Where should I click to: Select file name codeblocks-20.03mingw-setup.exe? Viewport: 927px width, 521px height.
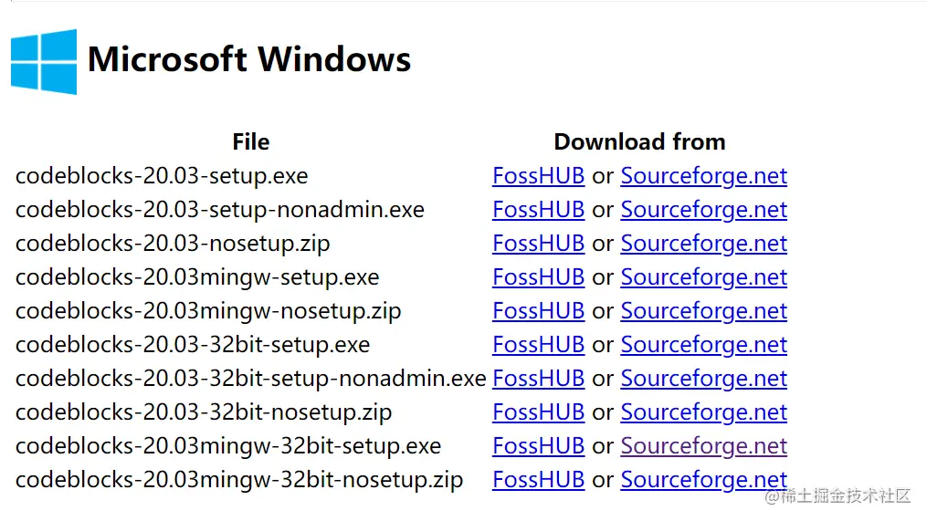[197, 277]
